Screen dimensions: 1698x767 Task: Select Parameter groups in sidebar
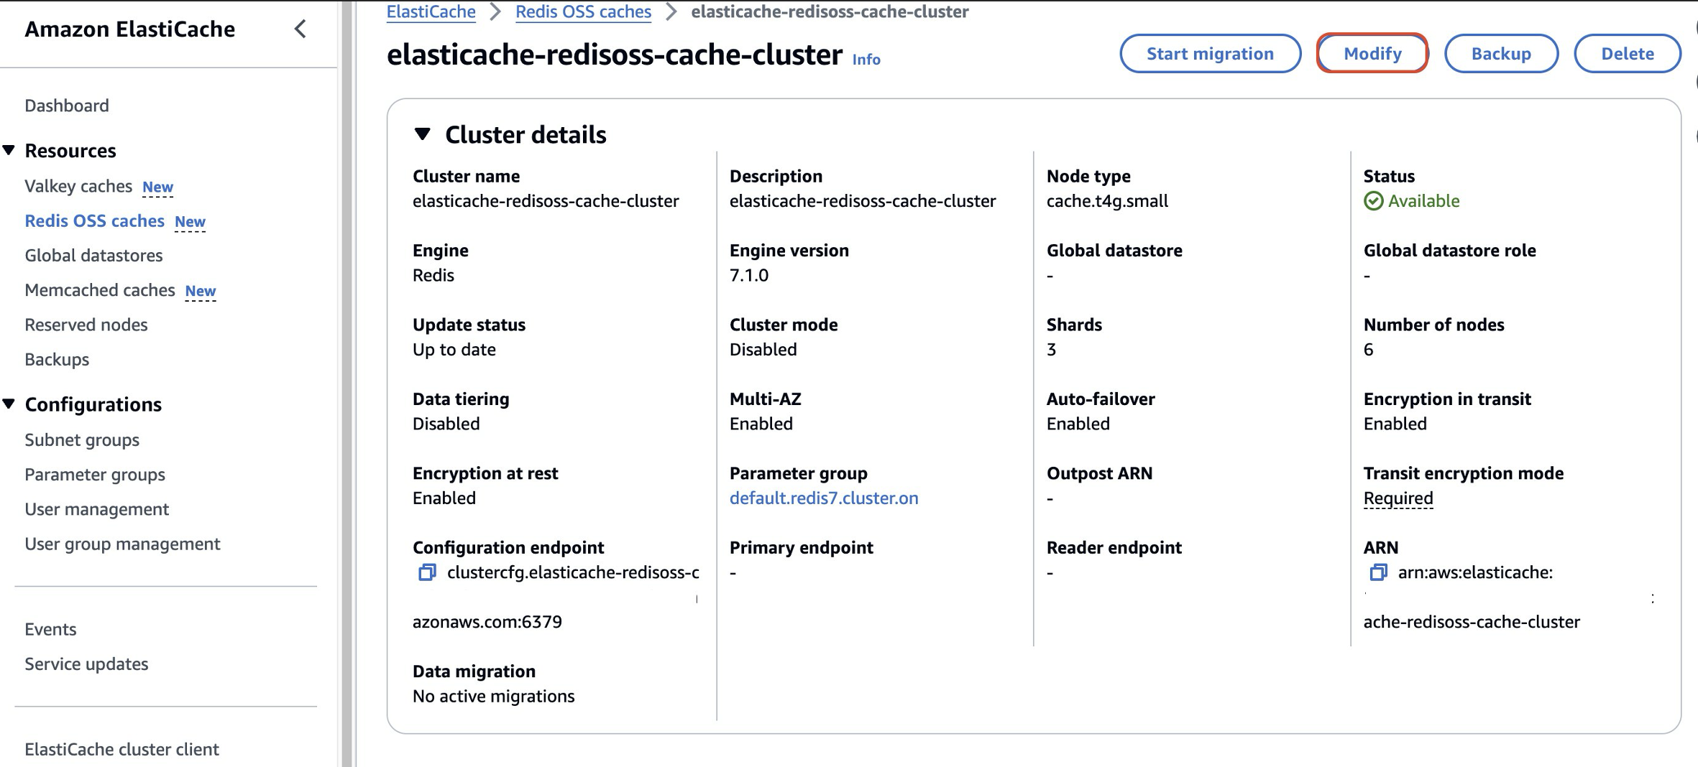click(x=95, y=475)
